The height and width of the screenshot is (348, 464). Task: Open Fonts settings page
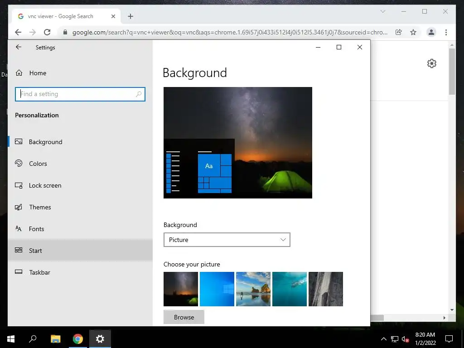click(x=80, y=229)
